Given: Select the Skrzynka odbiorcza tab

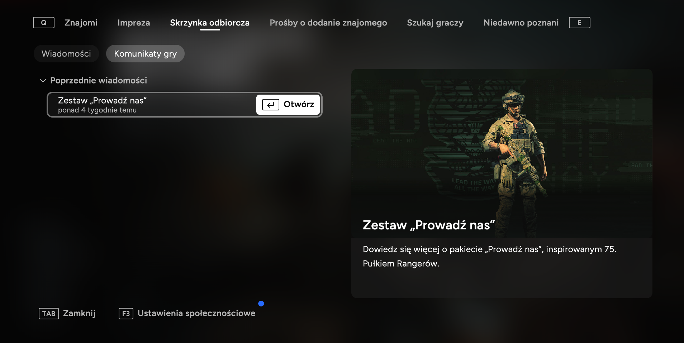Looking at the screenshot, I should point(210,23).
